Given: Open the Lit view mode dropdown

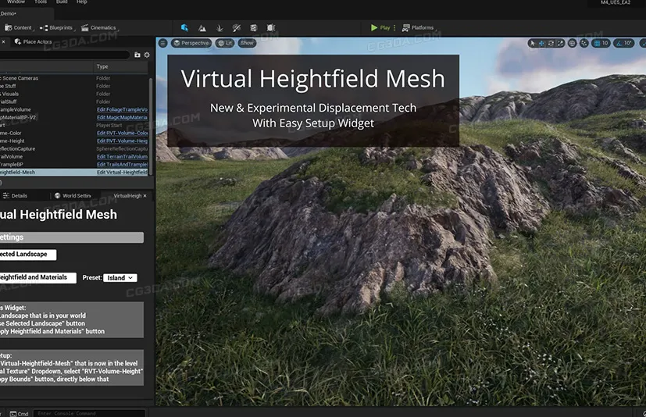Looking at the screenshot, I should pyautogui.click(x=225, y=43).
